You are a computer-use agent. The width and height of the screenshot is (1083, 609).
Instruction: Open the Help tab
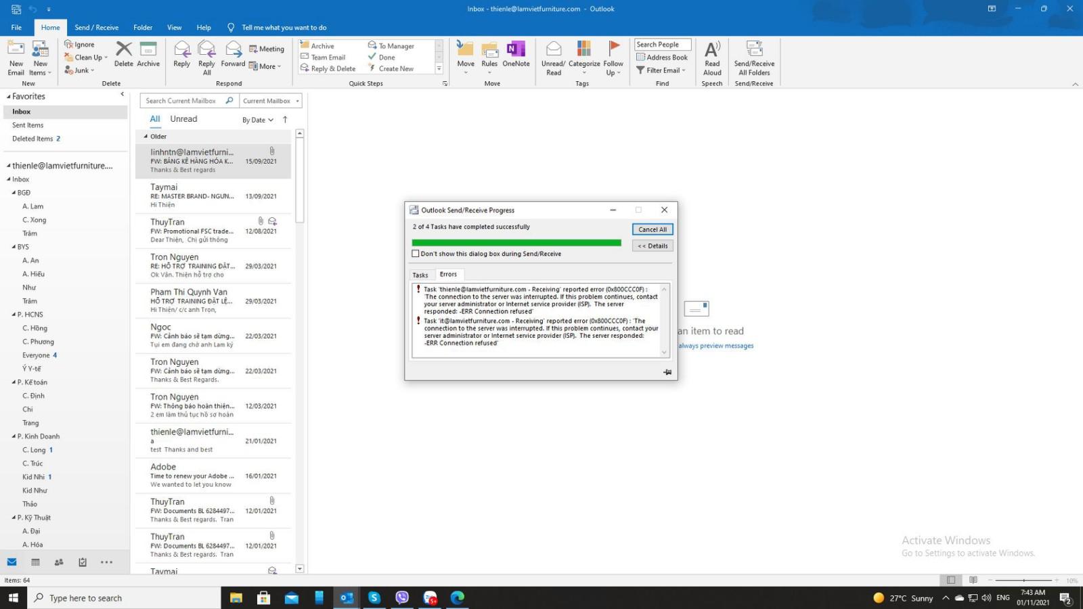(204, 28)
